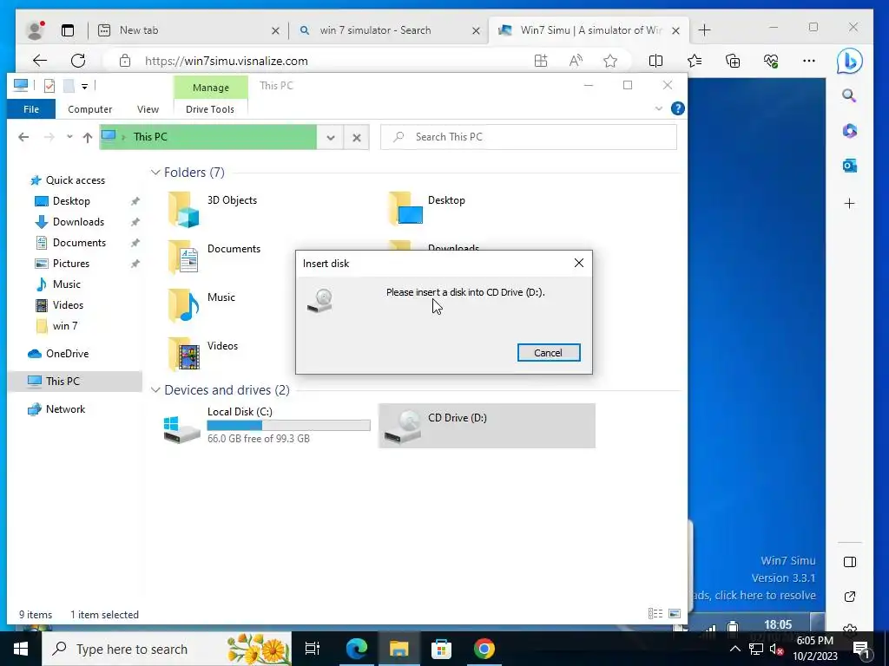This screenshot has height=666, width=889.
Task: Open address bar history dropdown
Action: tap(331, 137)
